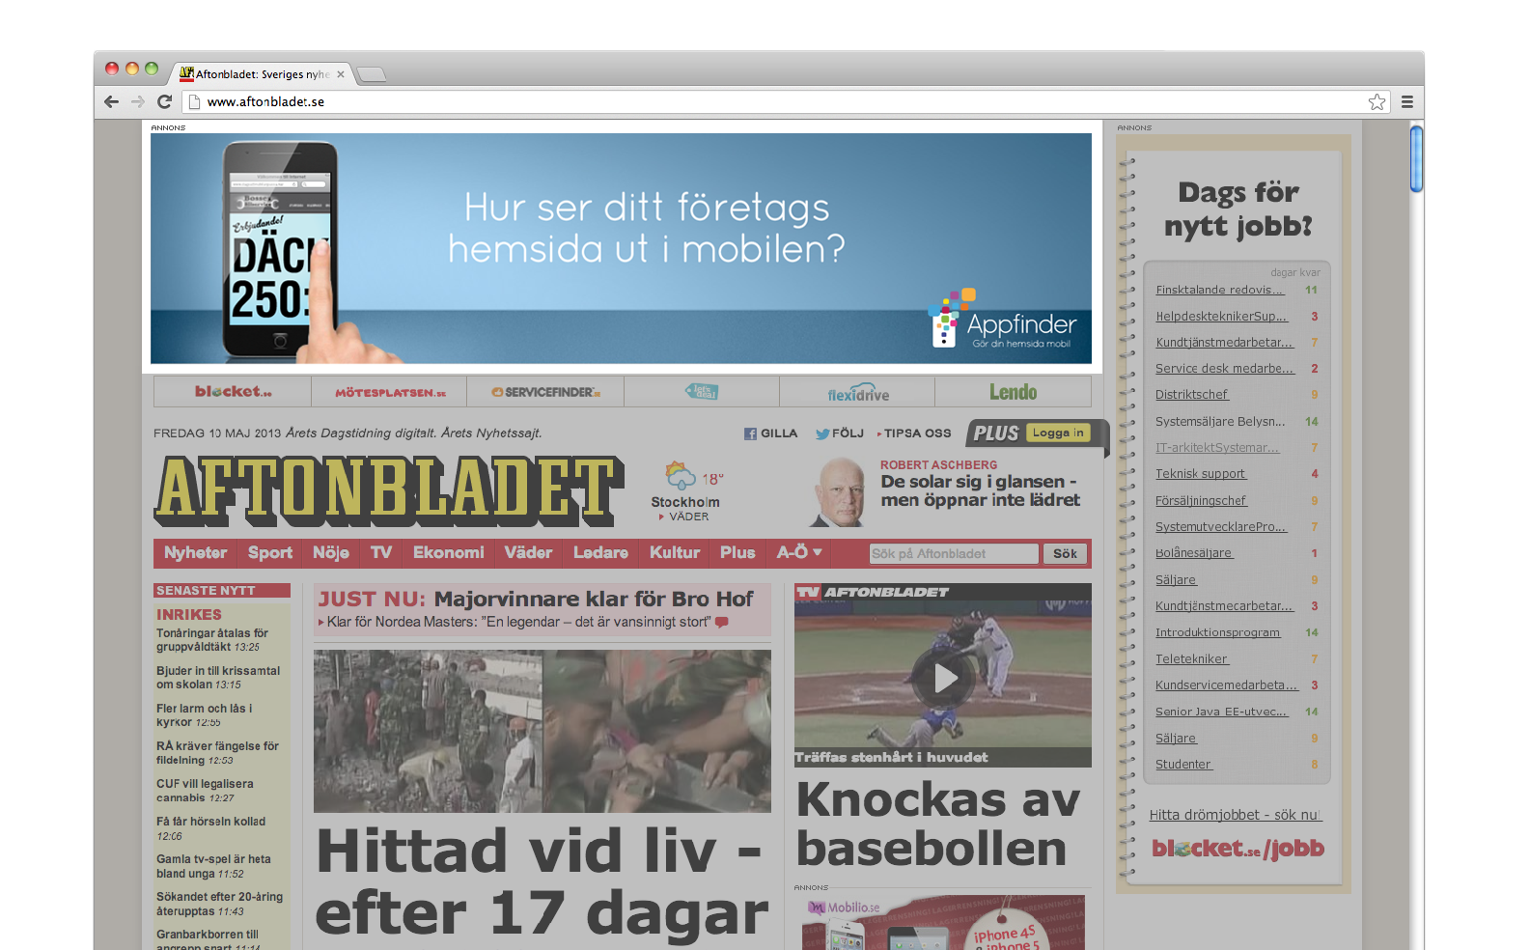Viewport: 1530px width, 950px height.
Task: Open the Distriktschef job listing
Action: 1192,395
